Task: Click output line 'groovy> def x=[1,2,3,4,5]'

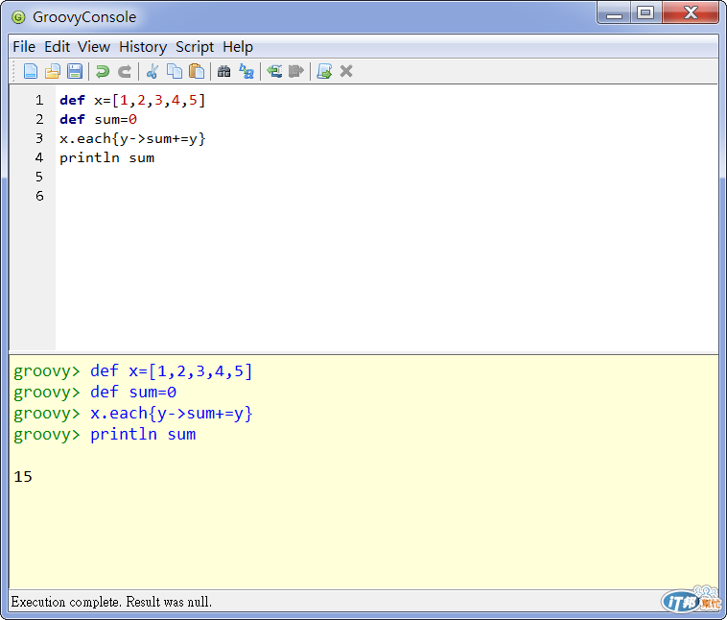Action: pyautogui.click(x=133, y=371)
